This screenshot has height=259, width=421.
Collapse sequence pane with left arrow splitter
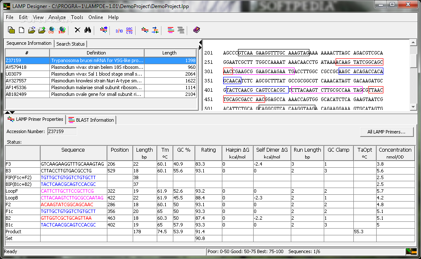(x=200, y=43)
